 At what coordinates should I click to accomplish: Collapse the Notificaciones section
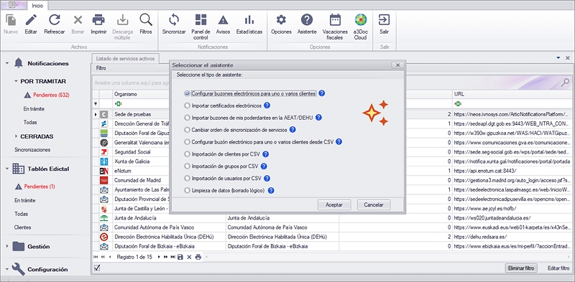(x=7, y=63)
